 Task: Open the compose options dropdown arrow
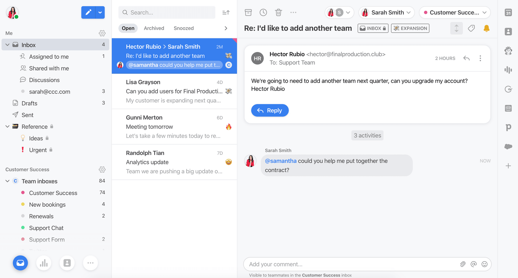point(100,12)
